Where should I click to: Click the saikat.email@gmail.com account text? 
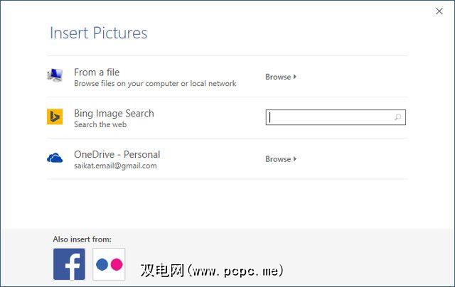tap(115, 166)
